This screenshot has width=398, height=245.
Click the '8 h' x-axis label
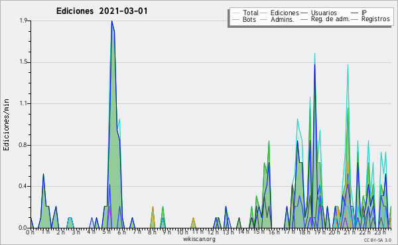(x=152, y=232)
